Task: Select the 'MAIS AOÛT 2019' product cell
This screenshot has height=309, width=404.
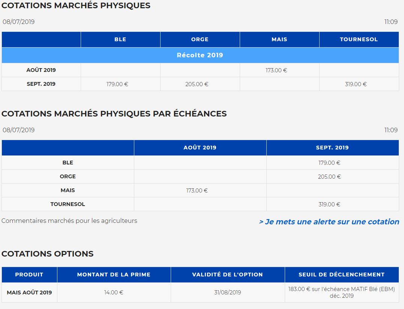Action: point(29,293)
